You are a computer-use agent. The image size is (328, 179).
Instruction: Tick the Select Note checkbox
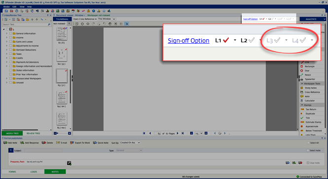[308, 150]
